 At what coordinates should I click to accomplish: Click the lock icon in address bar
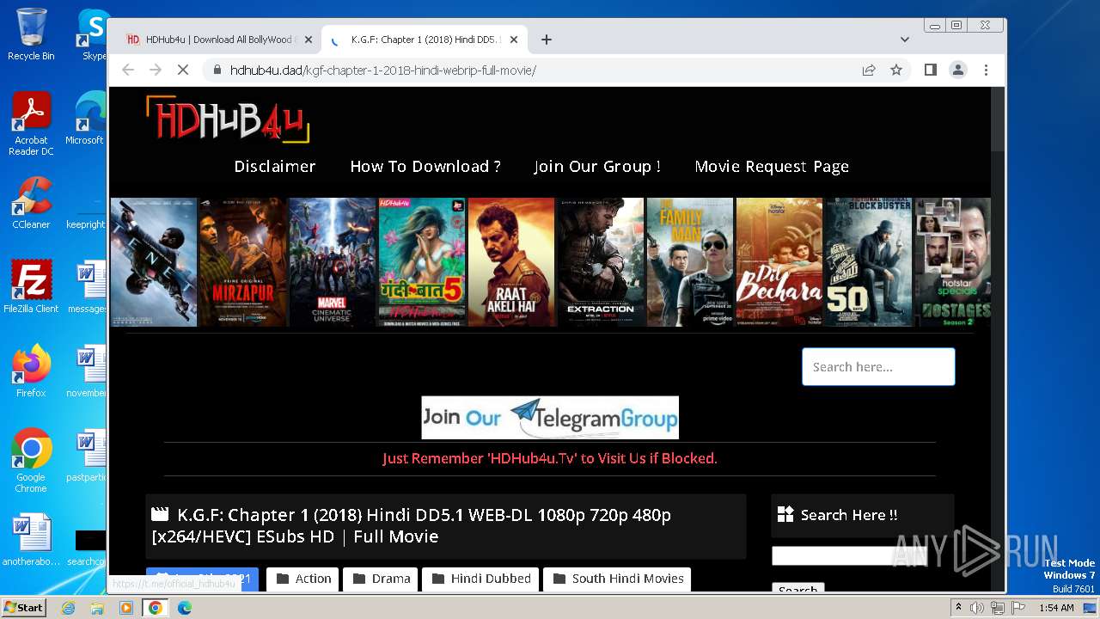point(217,70)
